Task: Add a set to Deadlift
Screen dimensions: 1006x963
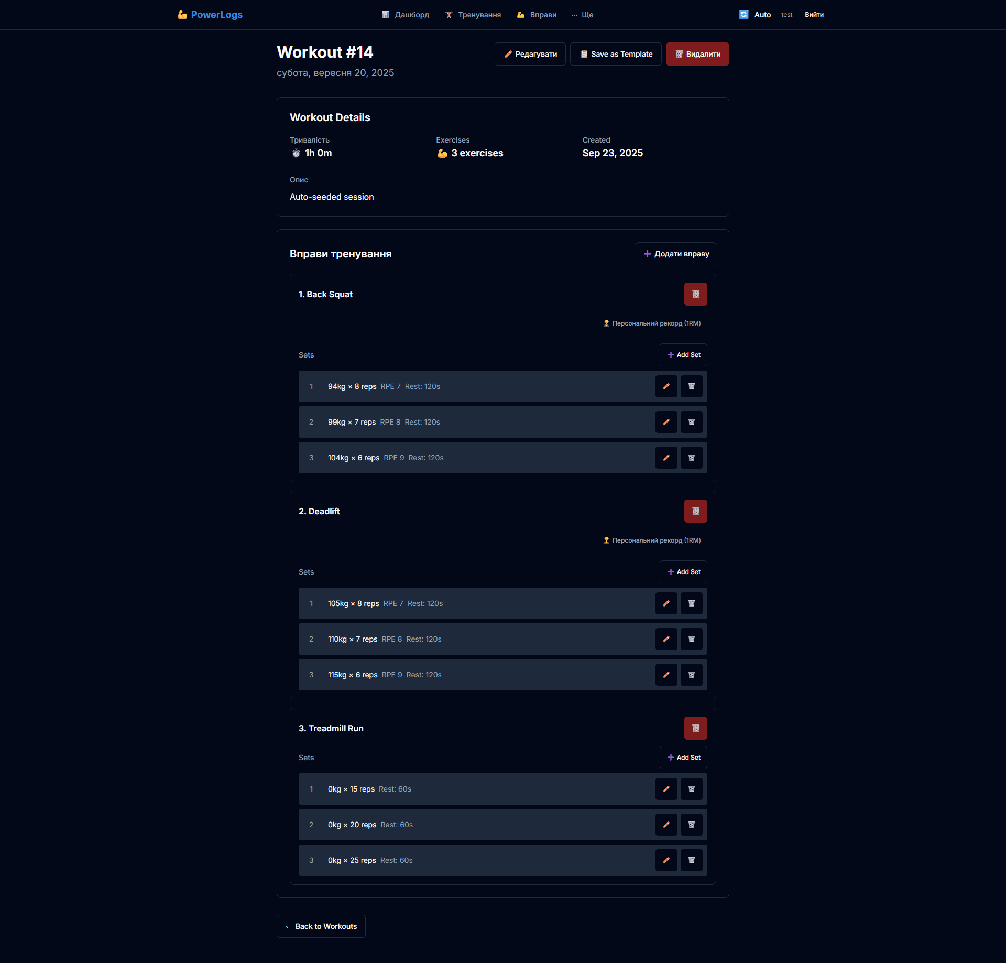Action: point(683,572)
